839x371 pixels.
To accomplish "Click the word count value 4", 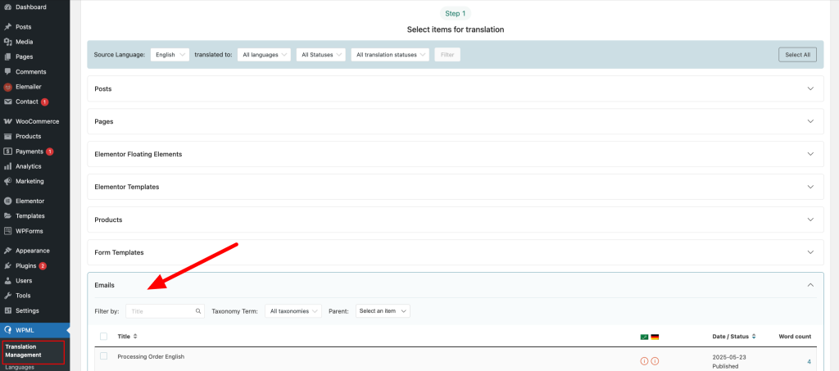I will (x=809, y=362).
